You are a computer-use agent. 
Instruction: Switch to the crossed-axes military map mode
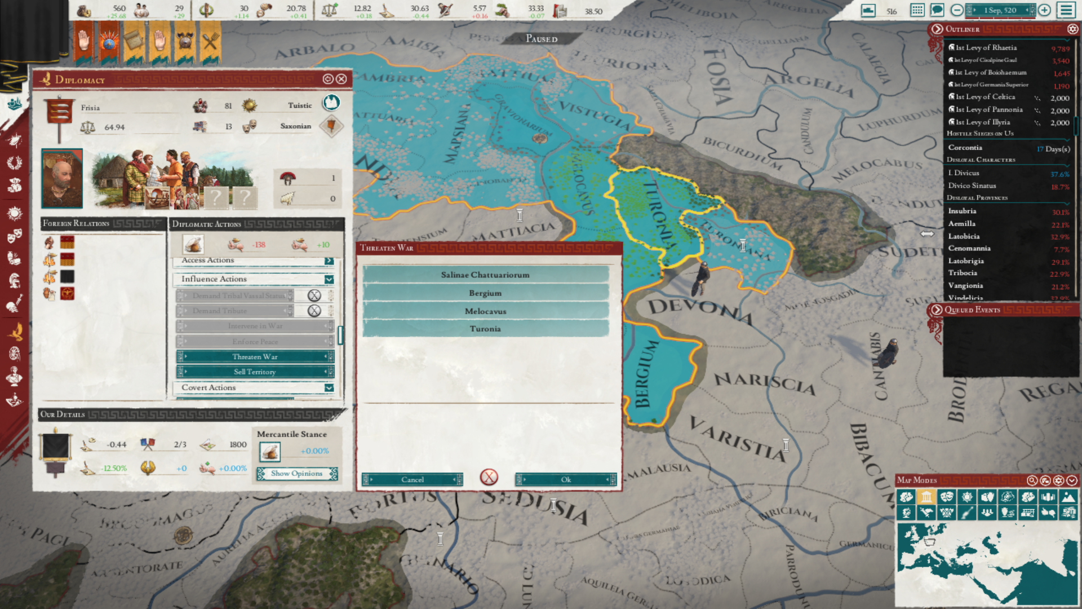tap(947, 513)
